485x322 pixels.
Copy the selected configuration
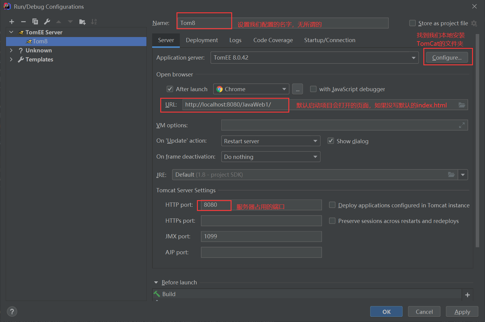[35, 22]
